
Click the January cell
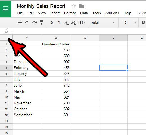click(27, 74)
